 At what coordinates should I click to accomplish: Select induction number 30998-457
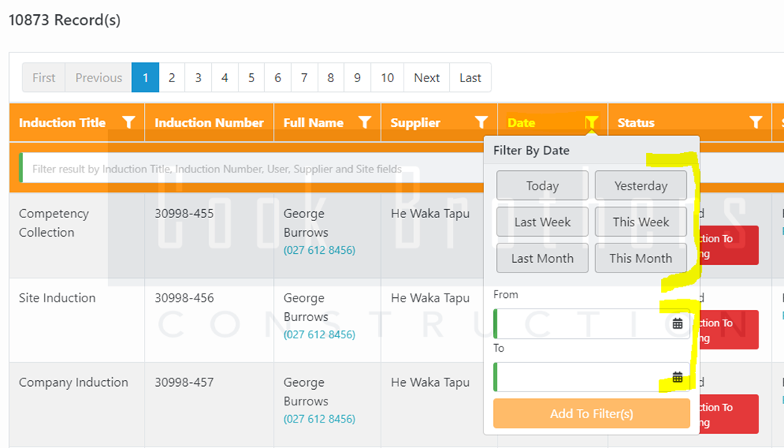click(x=184, y=382)
